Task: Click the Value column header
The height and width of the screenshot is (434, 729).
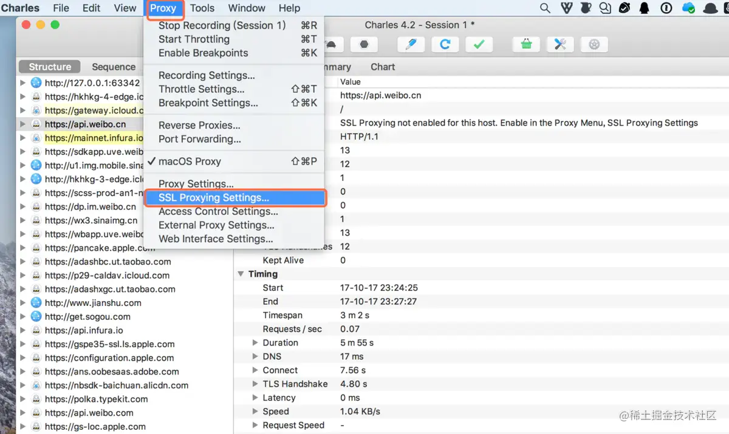Action: [350, 82]
